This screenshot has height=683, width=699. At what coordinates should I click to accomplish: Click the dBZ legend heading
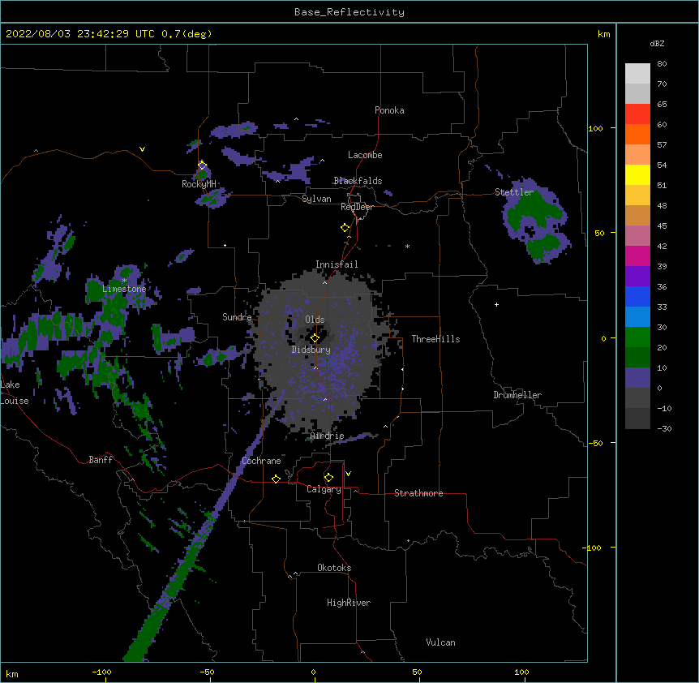click(x=657, y=43)
